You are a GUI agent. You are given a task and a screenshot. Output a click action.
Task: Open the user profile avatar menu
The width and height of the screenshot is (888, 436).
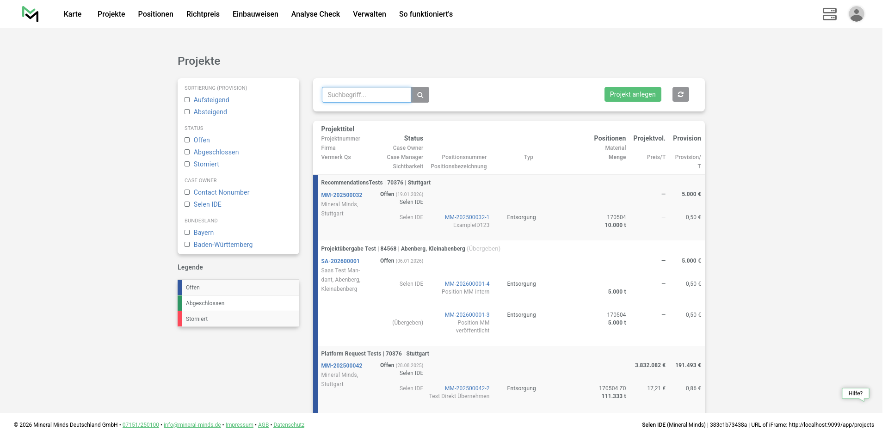856,14
